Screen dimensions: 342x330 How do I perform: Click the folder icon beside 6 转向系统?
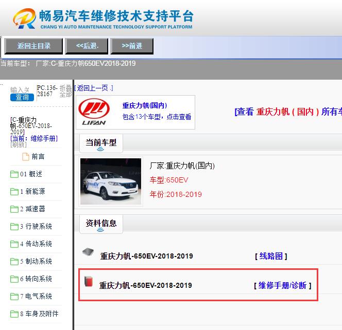tap(14, 279)
